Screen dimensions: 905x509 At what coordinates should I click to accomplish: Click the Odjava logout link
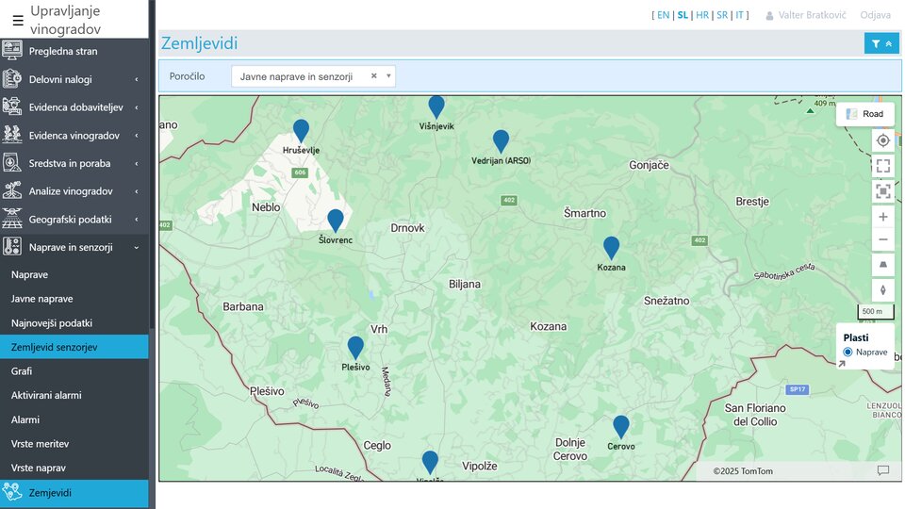pos(875,15)
